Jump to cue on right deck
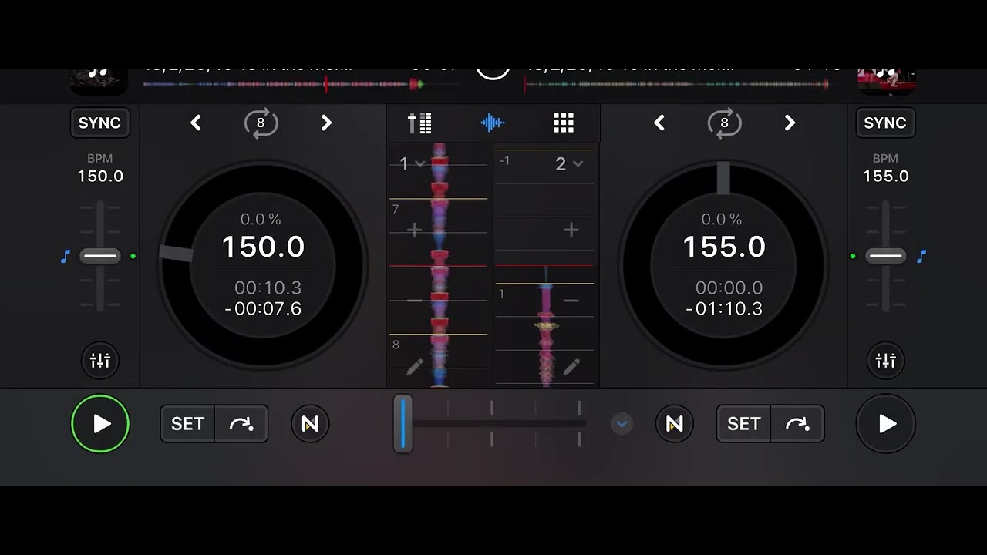This screenshot has width=987, height=555. [797, 424]
